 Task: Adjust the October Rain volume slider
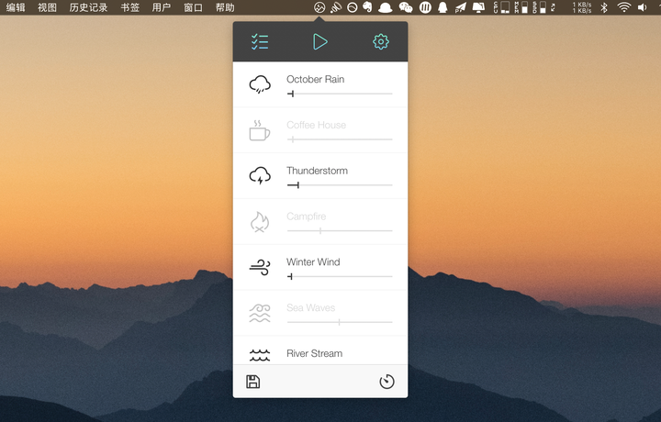click(x=340, y=94)
